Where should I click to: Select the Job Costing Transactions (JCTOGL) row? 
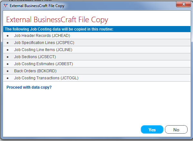[x=97, y=78]
